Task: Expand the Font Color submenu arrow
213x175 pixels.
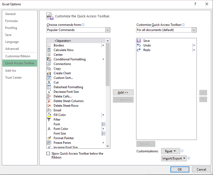Action: [x=103, y=129]
